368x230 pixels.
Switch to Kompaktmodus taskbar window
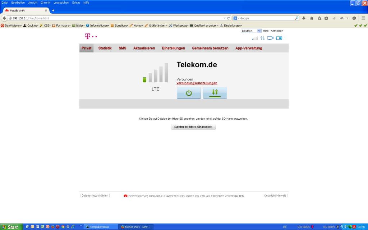click(x=101, y=227)
